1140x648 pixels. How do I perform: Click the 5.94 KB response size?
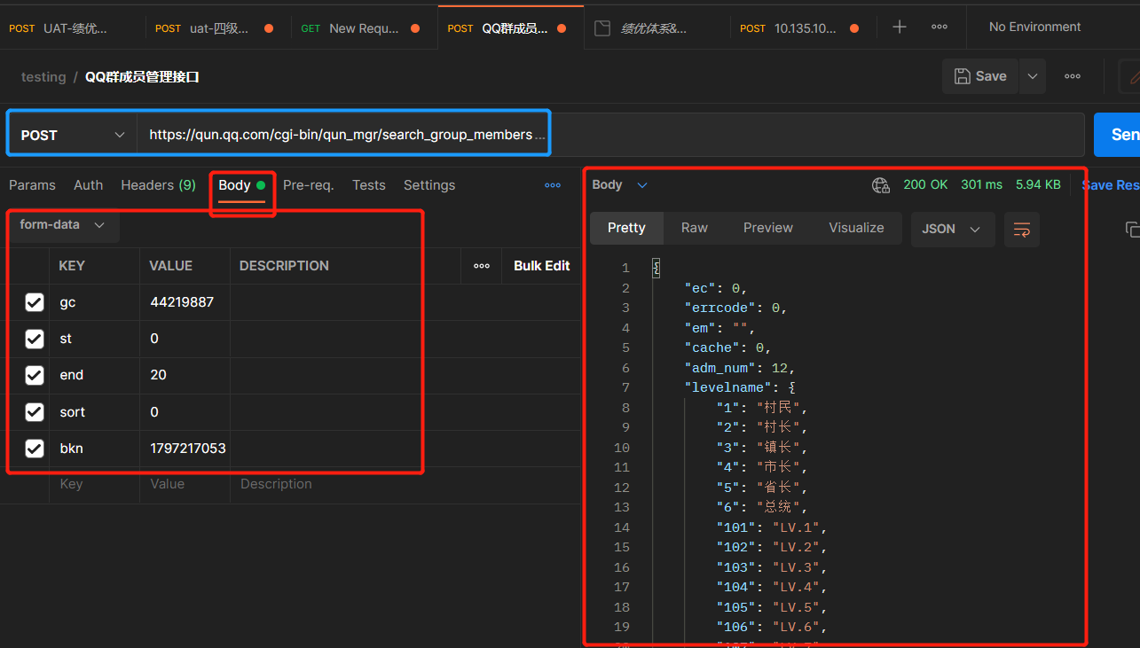pyautogui.click(x=1038, y=185)
